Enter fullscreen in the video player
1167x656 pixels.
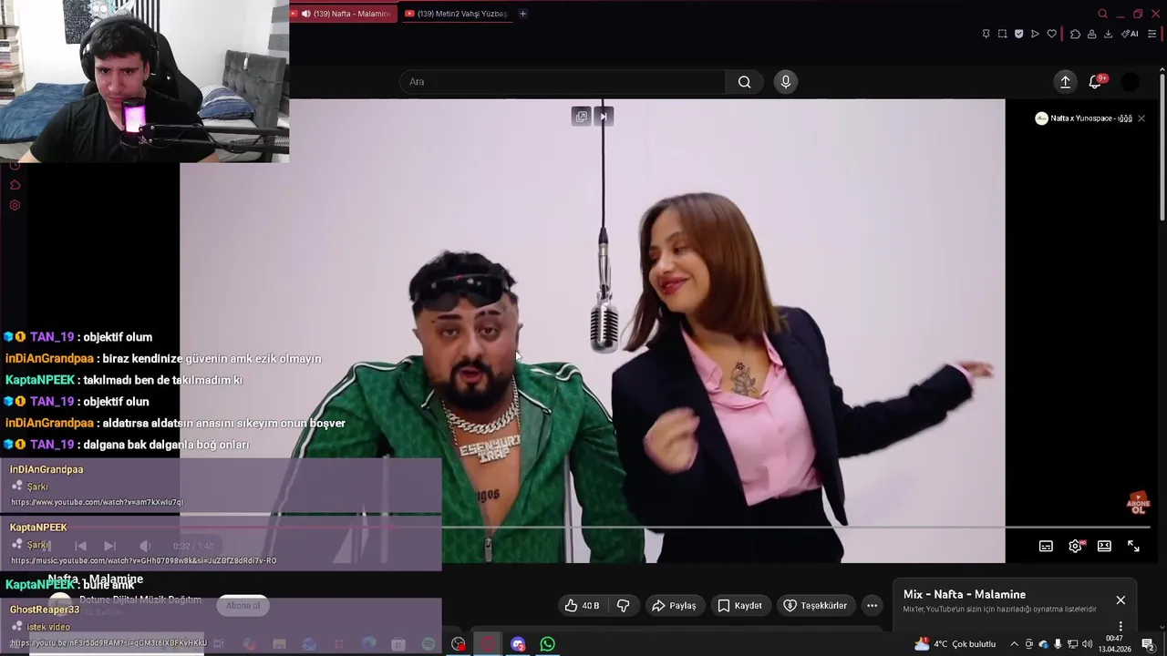coord(1133,546)
